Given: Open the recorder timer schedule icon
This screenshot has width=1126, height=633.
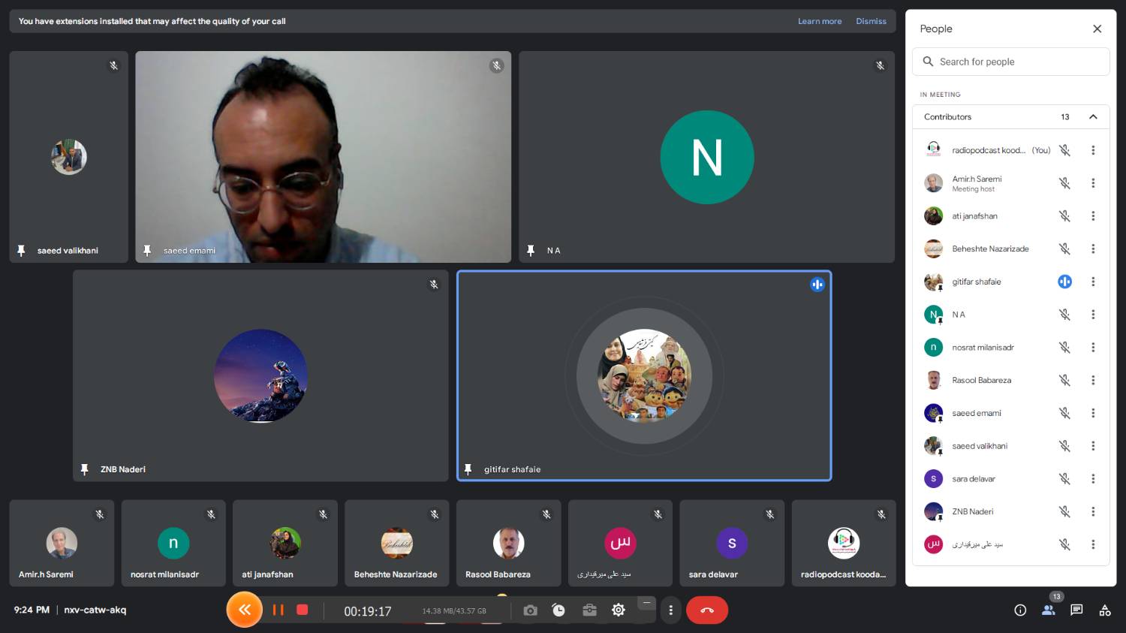Looking at the screenshot, I should coord(558,610).
